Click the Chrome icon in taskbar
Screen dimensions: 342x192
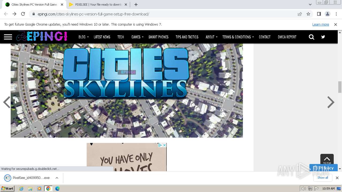pyautogui.click(x=48, y=189)
